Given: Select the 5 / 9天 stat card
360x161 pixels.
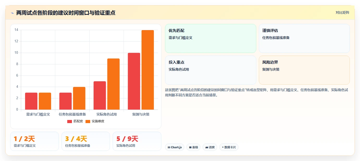Looking at the screenshot, I should [137, 141].
